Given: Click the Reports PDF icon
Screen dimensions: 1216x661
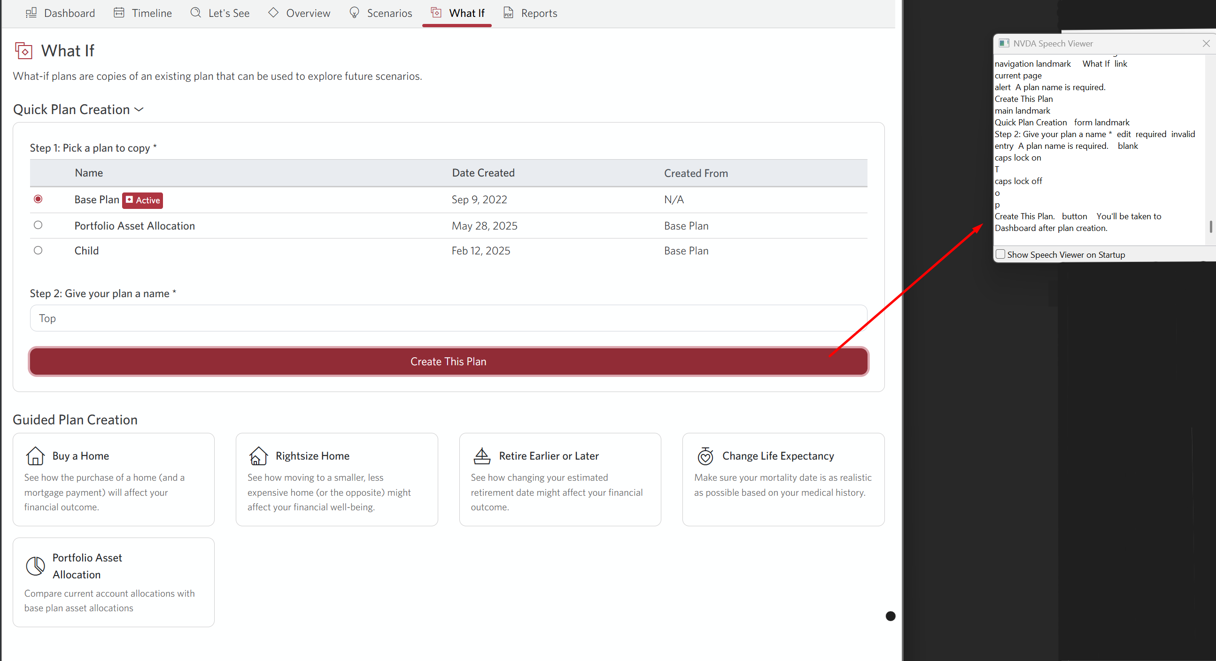Looking at the screenshot, I should [x=508, y=13].
